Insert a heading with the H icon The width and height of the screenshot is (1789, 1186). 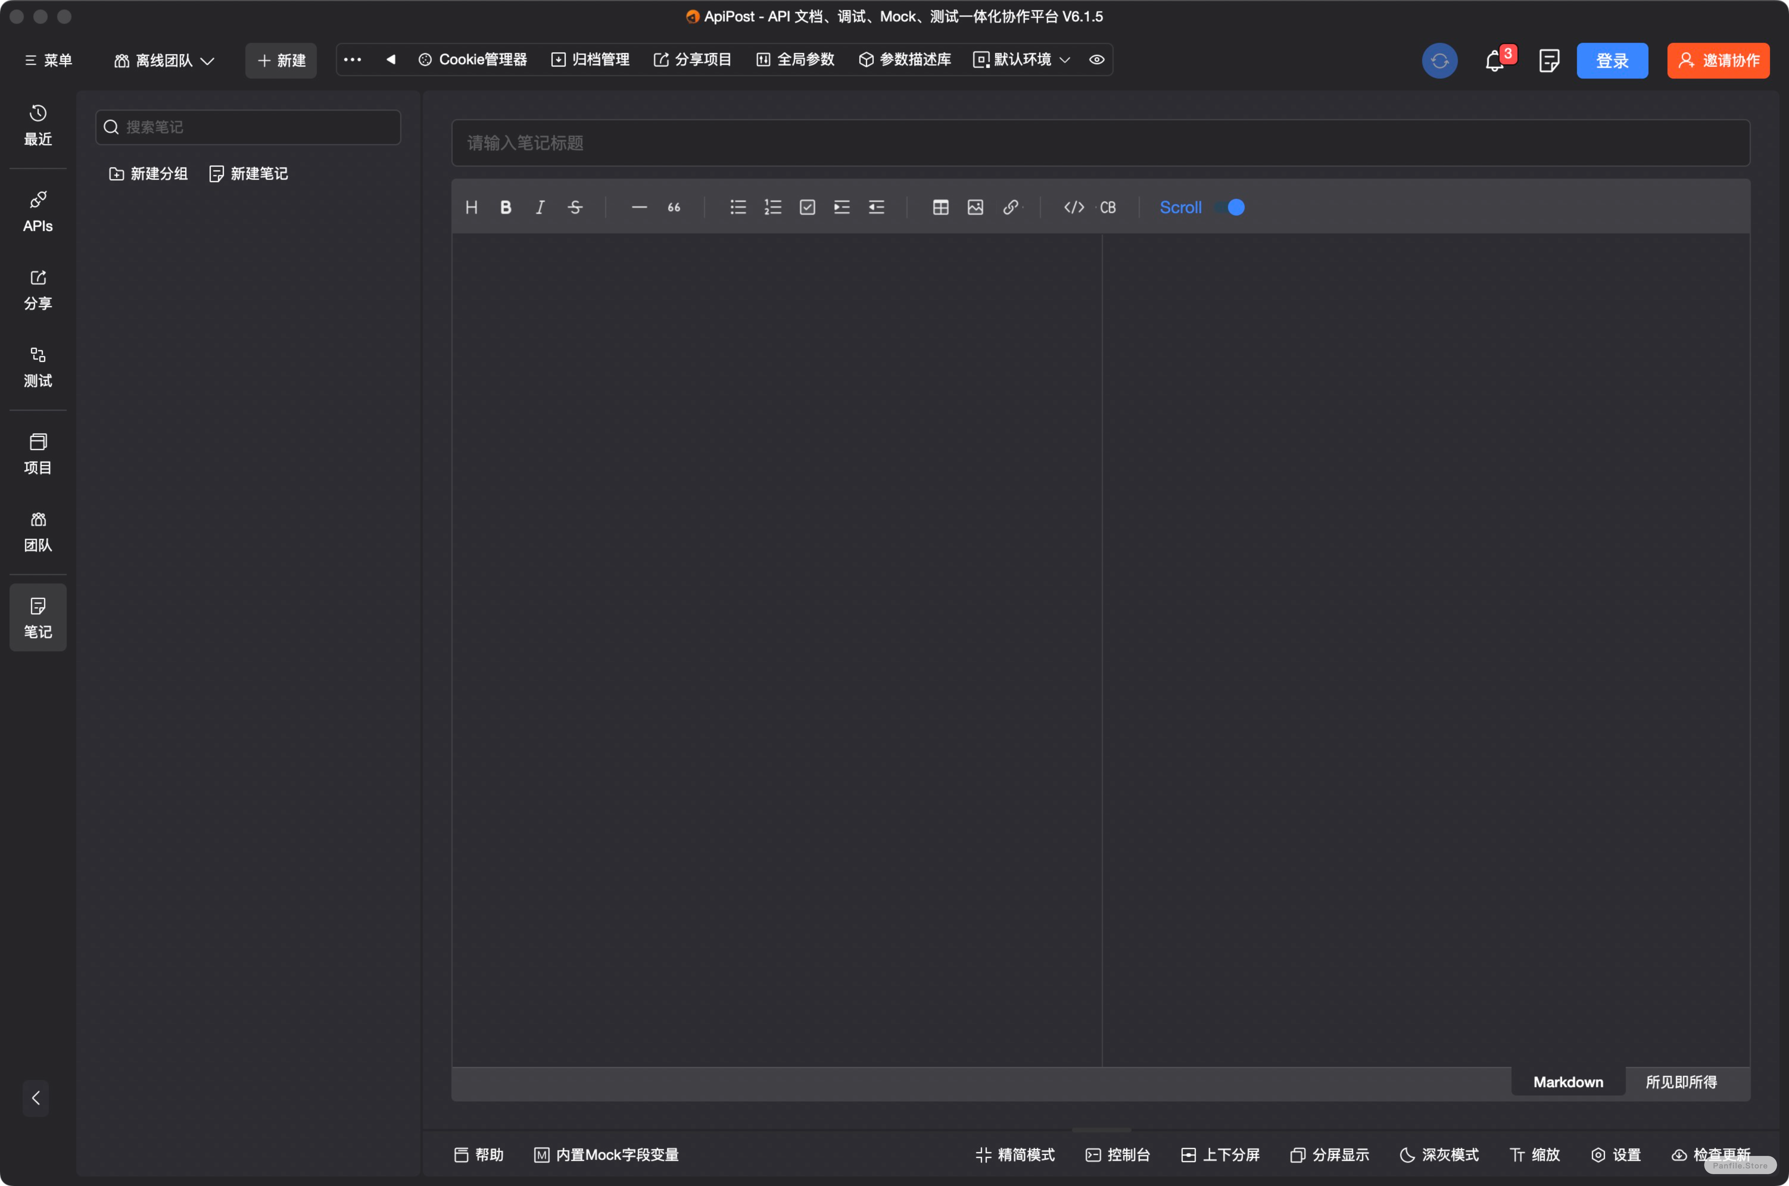tap(471, 207)
